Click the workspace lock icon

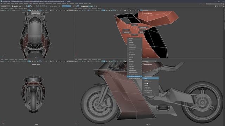pos(224,4)
